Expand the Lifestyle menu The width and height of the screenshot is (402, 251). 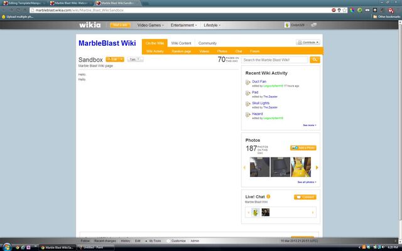212,25
